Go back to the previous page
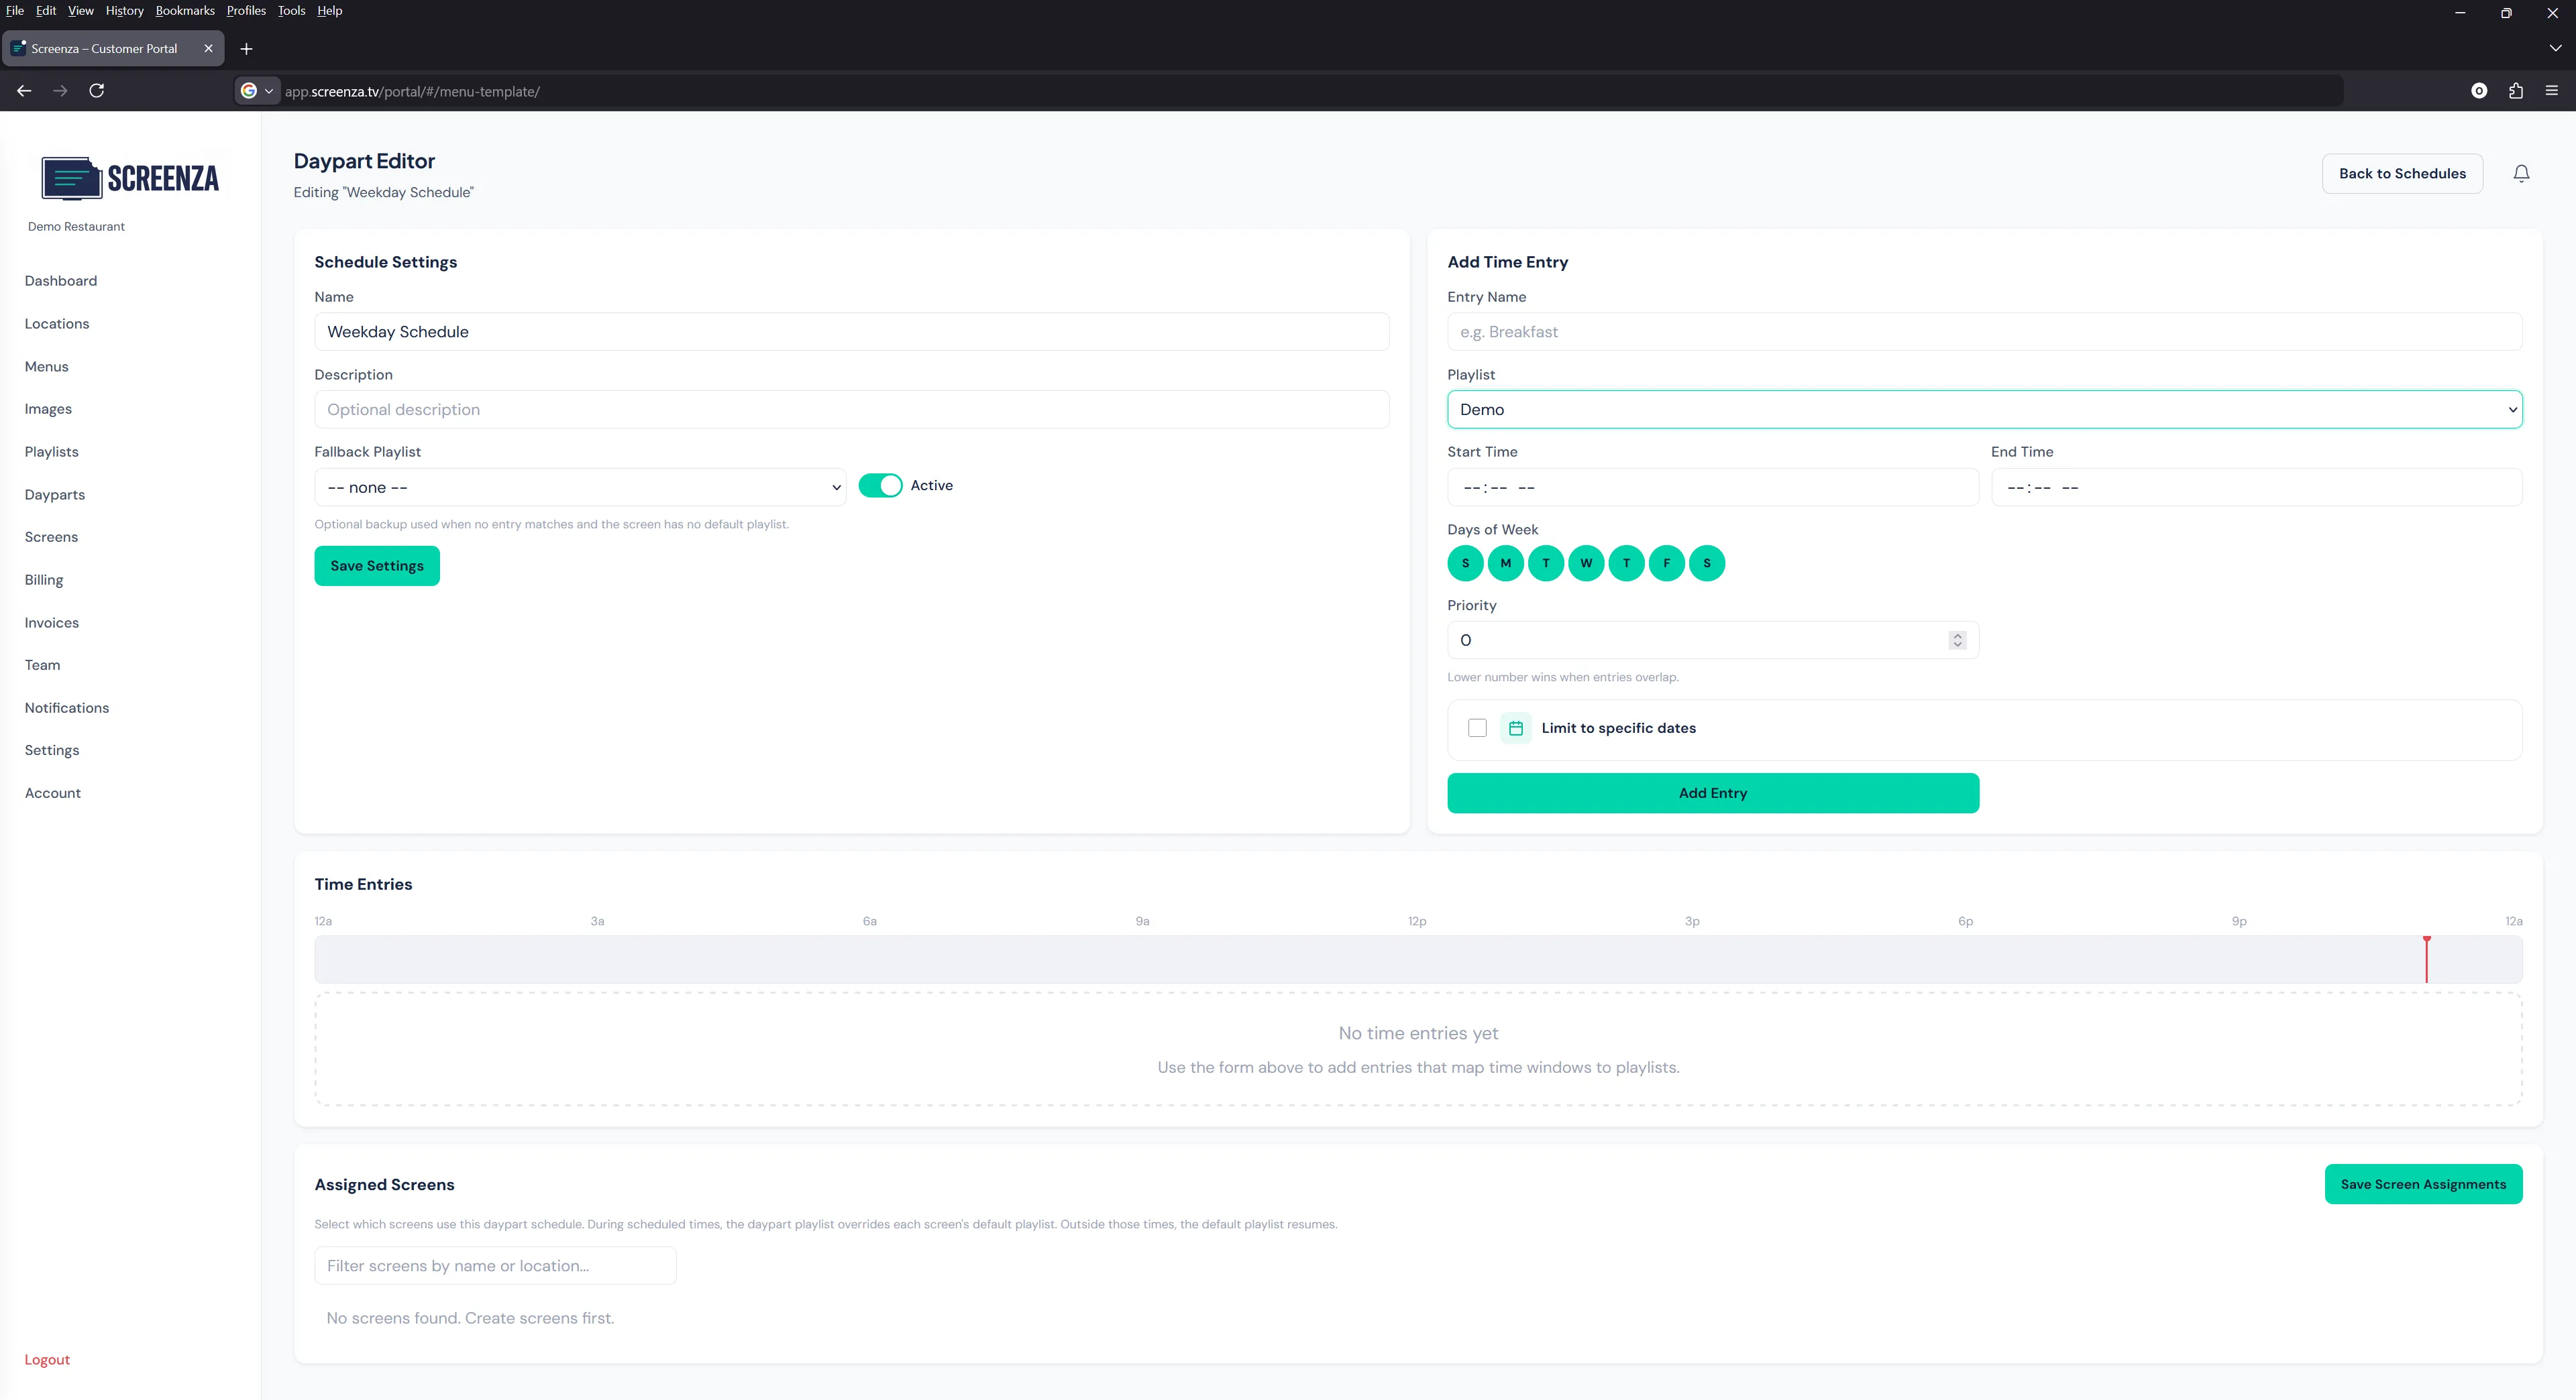The image size is (2576, 1400). tap(23, 91)
